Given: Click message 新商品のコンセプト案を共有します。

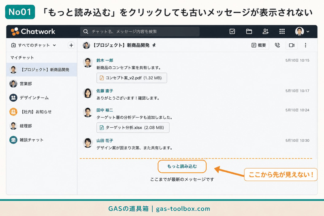Looking at the screenshot, I should [x=129, y=68].
